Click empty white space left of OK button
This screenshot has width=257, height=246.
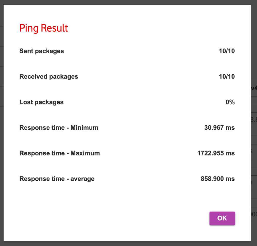point(115,218)
